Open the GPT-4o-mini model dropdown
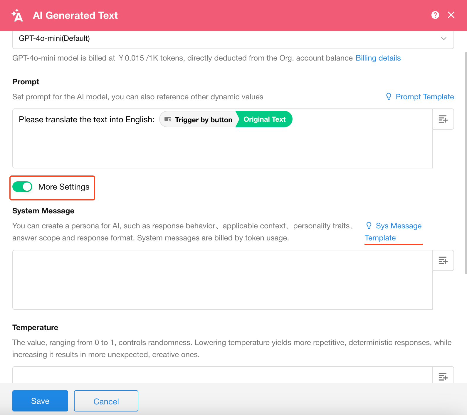The height and width of the screenshot is (415, 467). click(233, 39)
